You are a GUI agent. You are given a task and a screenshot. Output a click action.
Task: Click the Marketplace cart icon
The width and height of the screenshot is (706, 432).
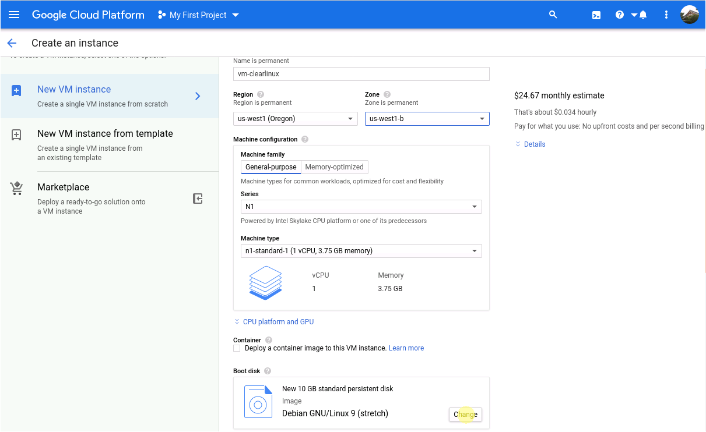tap(16, 189)
